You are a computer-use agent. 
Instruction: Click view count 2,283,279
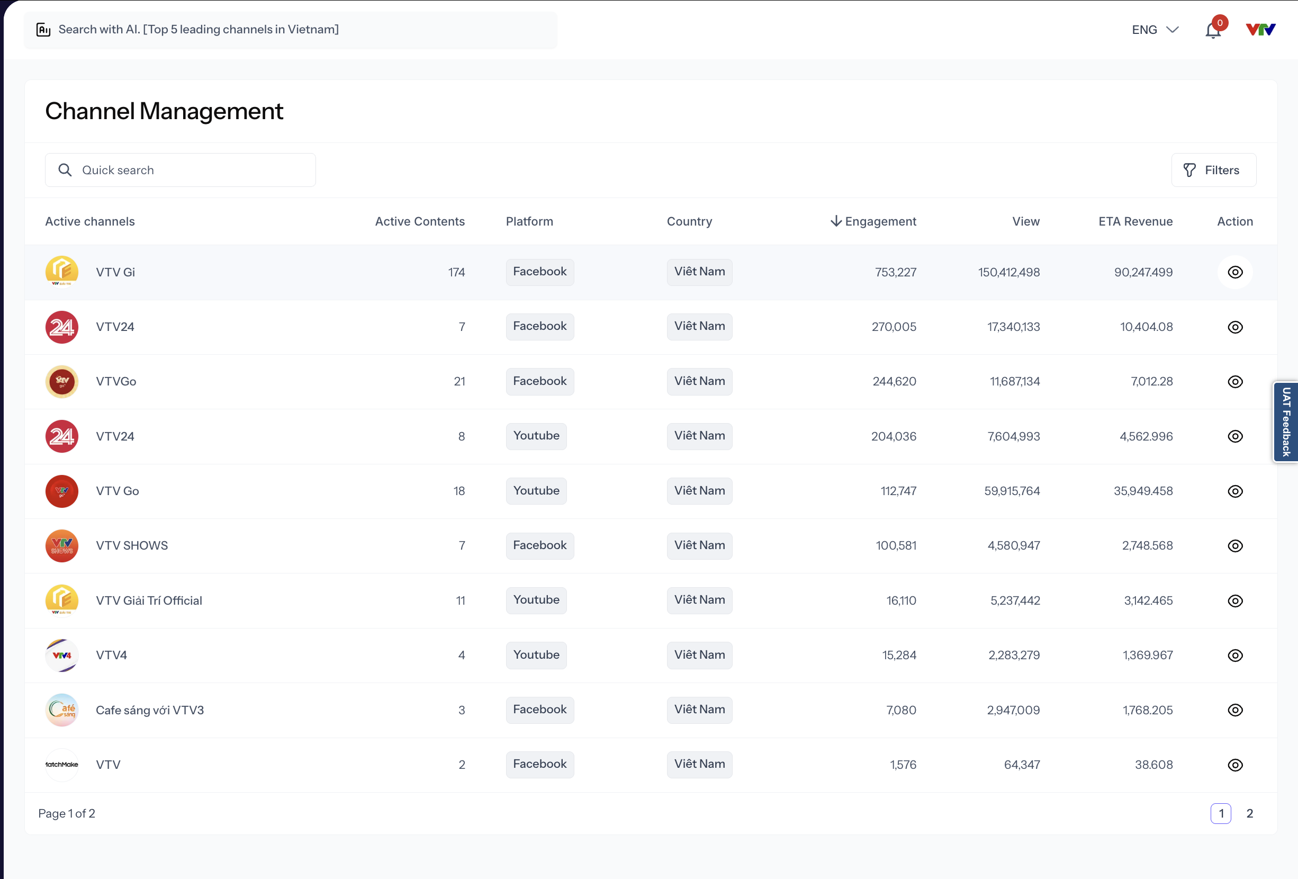(x=1014, y=655)
